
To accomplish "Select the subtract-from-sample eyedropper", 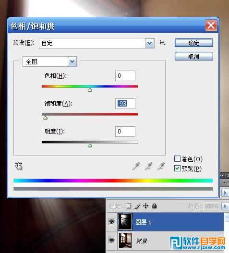I will 161,166.
